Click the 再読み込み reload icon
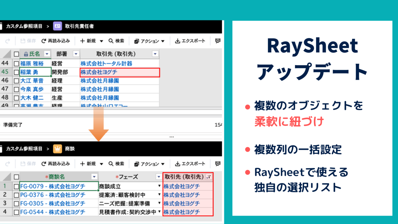 pyautogui.click(x=43, y=41)
